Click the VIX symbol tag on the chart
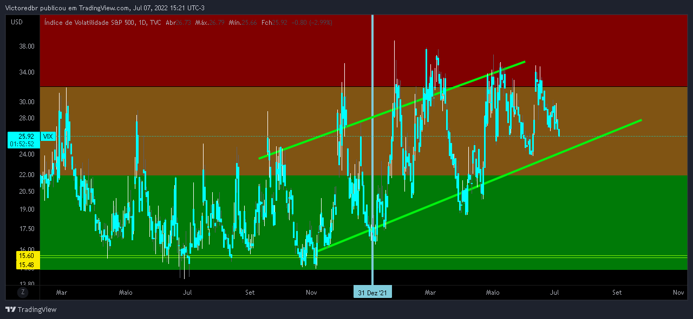Viewport: 693px width, 319px height. 48,137
